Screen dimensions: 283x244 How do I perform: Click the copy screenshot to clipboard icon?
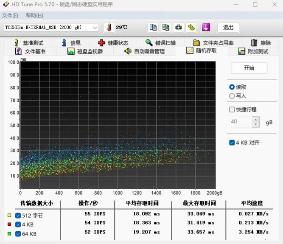click(x=166, y=27)
